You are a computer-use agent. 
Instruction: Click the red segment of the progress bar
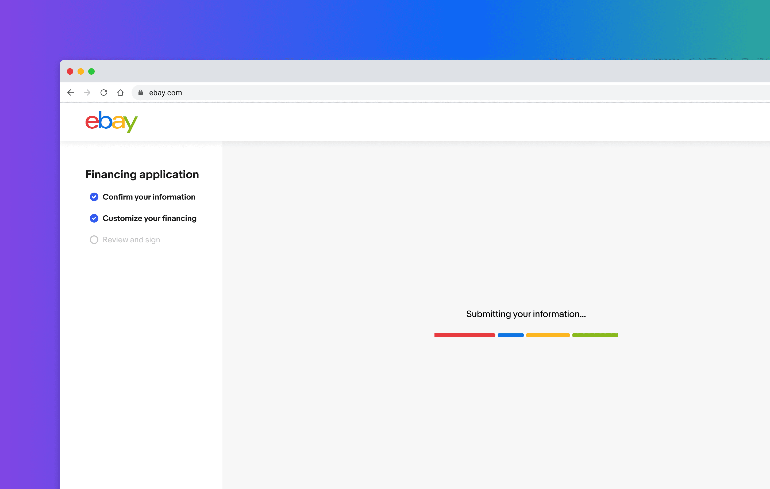465,335
